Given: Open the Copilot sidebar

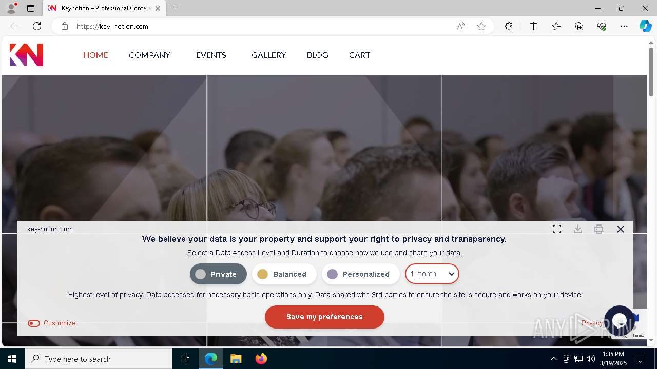Looking at the screenshot, I should [645, 26].
